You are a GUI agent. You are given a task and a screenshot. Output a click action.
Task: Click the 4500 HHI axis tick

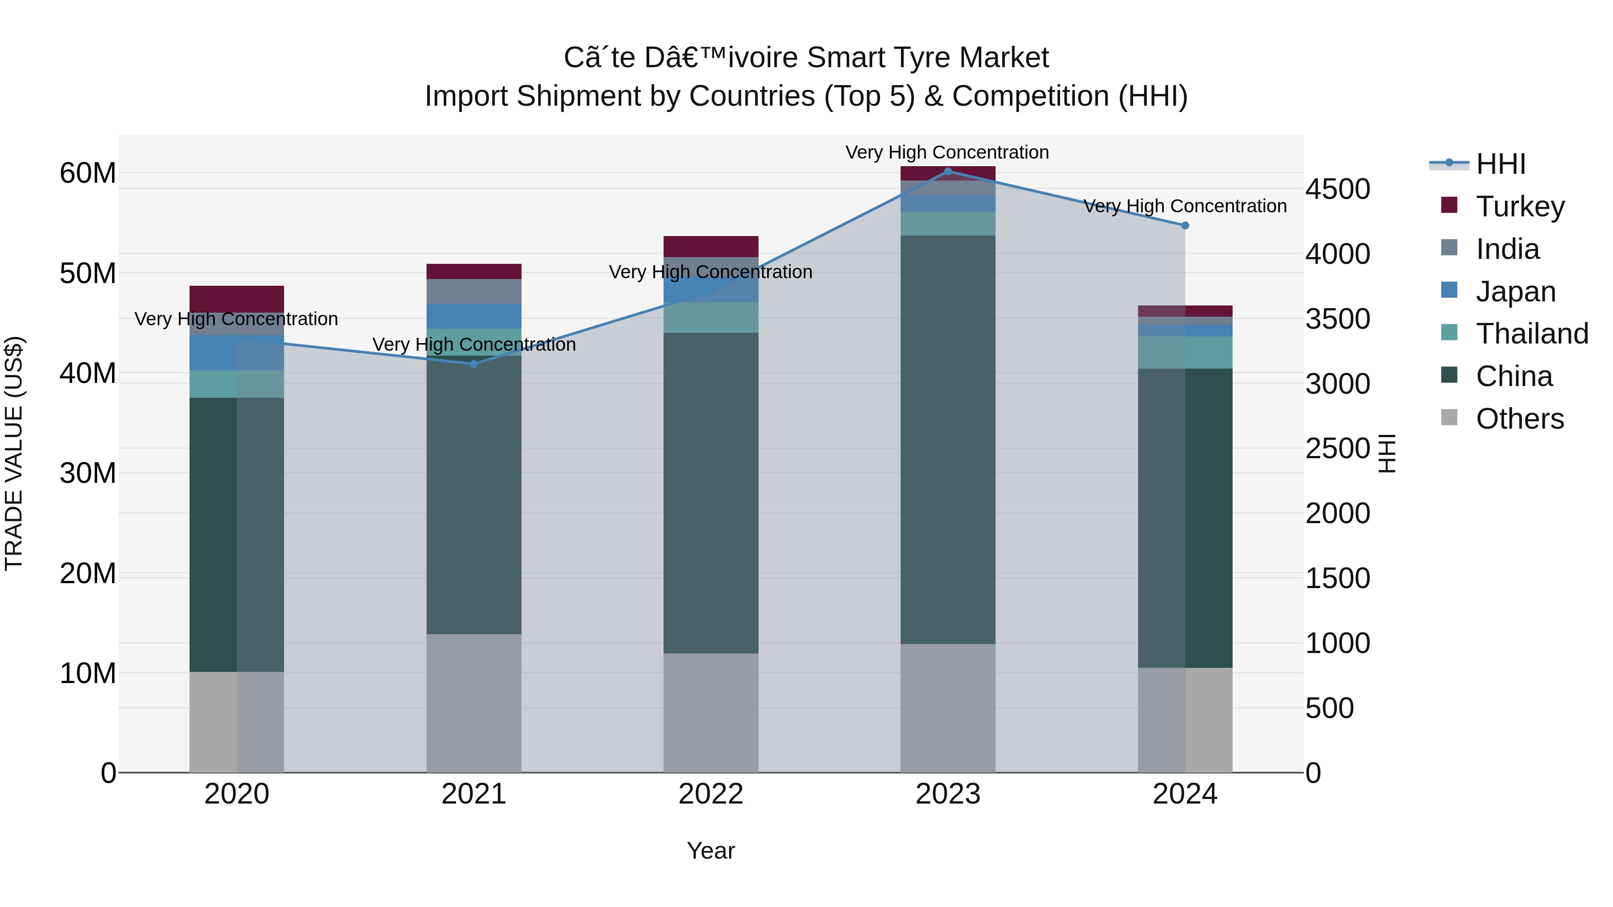click(x=1338, y=189)
